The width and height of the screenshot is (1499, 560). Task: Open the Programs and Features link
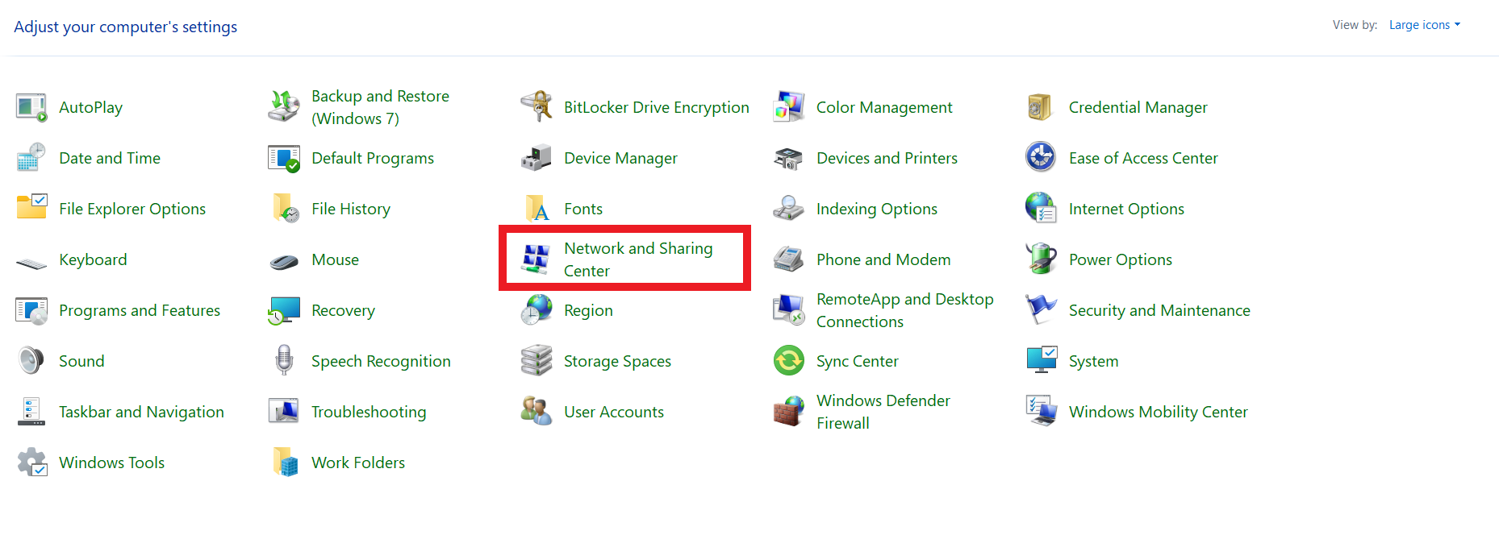pos(140,310)
